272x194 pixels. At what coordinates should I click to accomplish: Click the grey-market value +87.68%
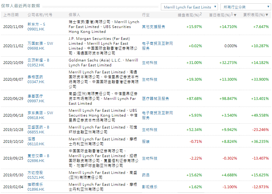click(194, 98)
